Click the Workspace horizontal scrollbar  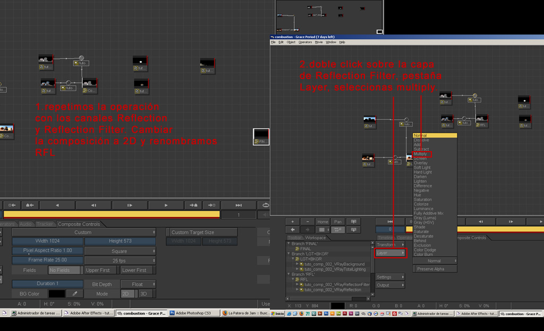pos(328,298)
